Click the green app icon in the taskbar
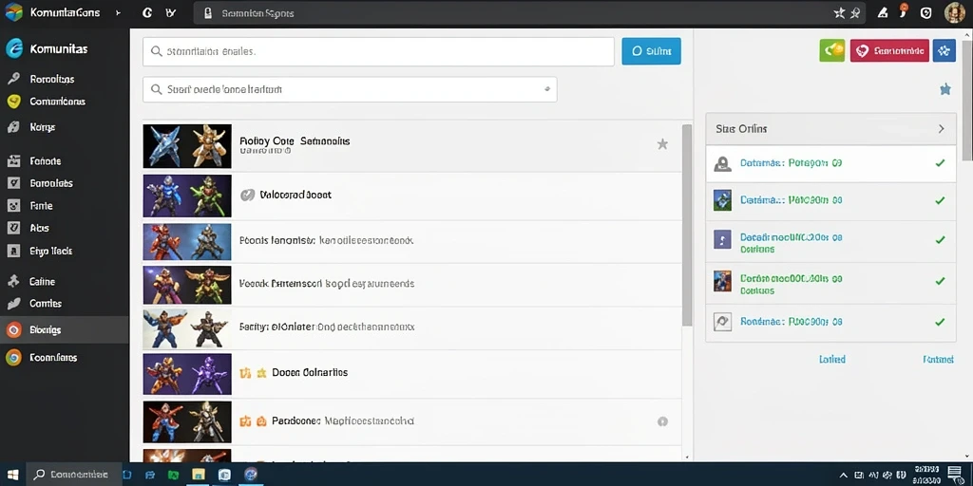 click(x=173, y=475)
